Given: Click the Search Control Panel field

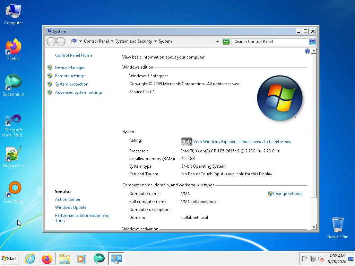Looking at the screenshot, I should click(270, 42).
